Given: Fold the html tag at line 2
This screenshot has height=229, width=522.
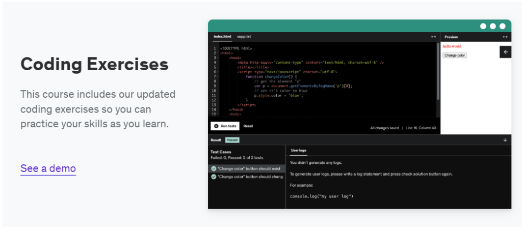Looking at the screenshot, I should (x=218, y=53).
